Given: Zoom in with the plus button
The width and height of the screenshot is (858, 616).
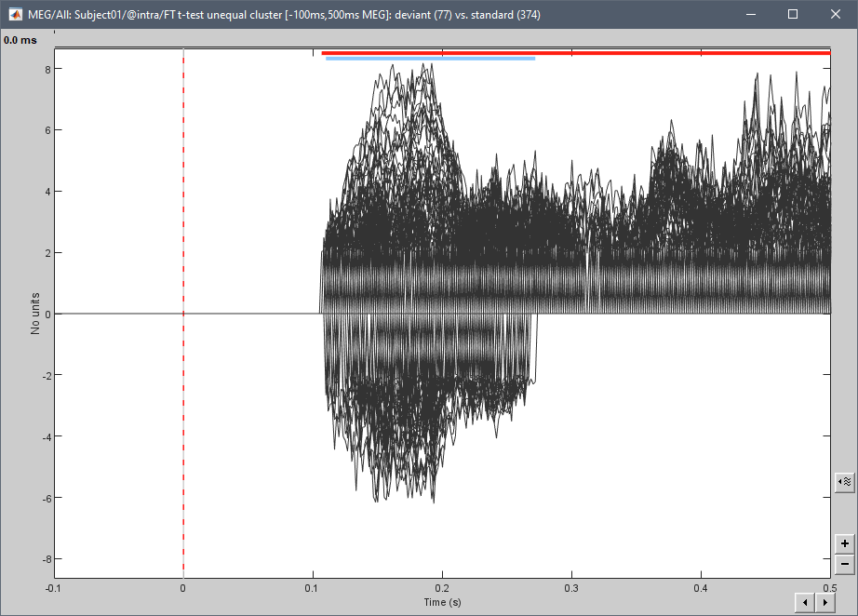Looking at the screenshot, I should click(x=845, y=543).
